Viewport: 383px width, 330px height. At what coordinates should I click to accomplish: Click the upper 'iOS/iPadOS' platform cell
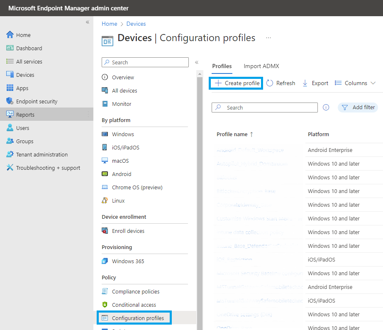(322, 259)
